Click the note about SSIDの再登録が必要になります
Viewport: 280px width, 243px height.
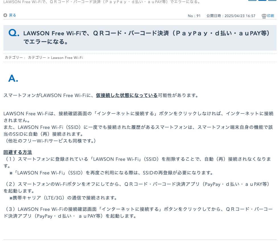[112, 173]
